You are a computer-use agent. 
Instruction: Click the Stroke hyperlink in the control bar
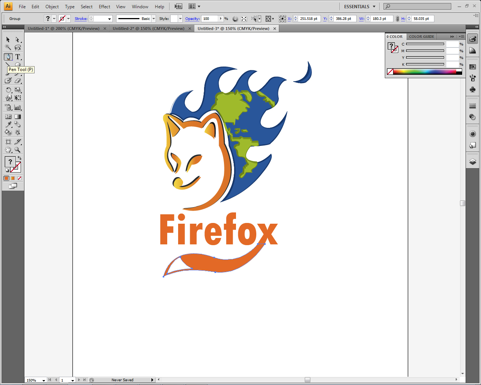[x=81, y=18]
